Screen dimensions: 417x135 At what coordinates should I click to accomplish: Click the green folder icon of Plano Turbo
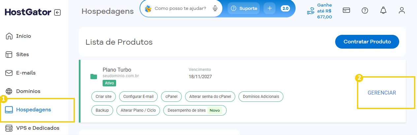94,77
